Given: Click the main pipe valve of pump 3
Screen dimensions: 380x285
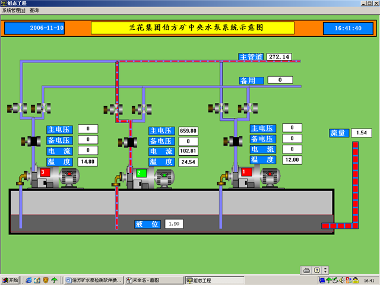Looking at the screenshot, I should [17, 108].
